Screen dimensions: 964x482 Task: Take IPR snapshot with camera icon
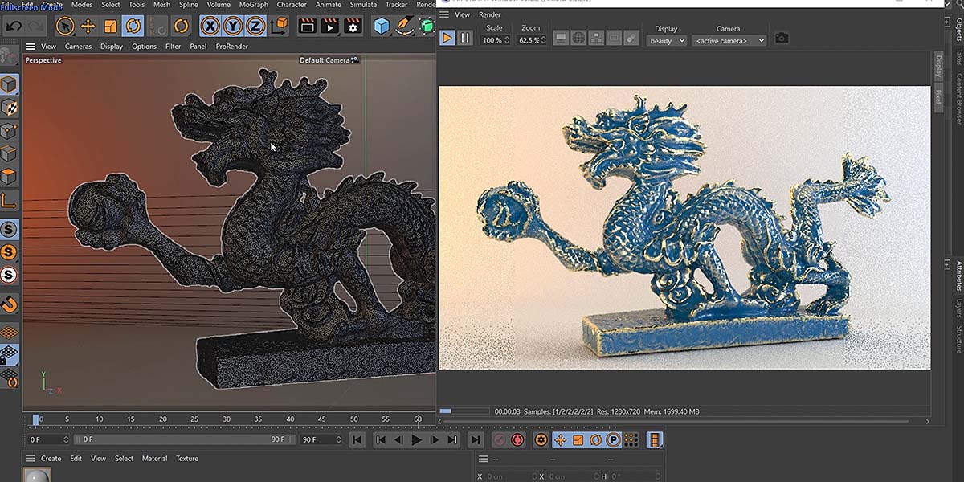coord(782,38)
